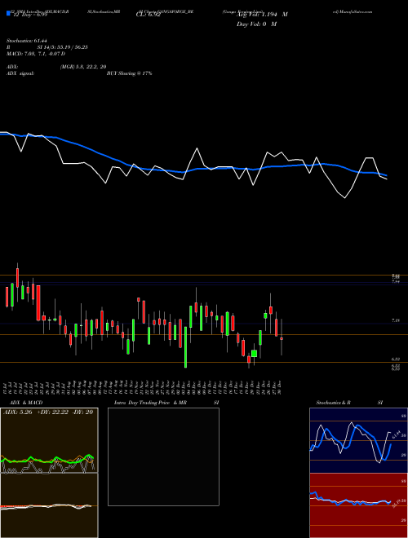Click the ADX indicator chart with green line

(x=49, y=440)
